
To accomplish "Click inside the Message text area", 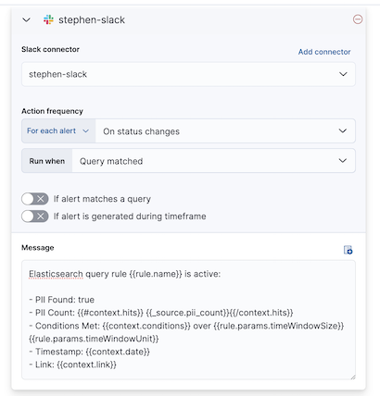I will [188, 320].
